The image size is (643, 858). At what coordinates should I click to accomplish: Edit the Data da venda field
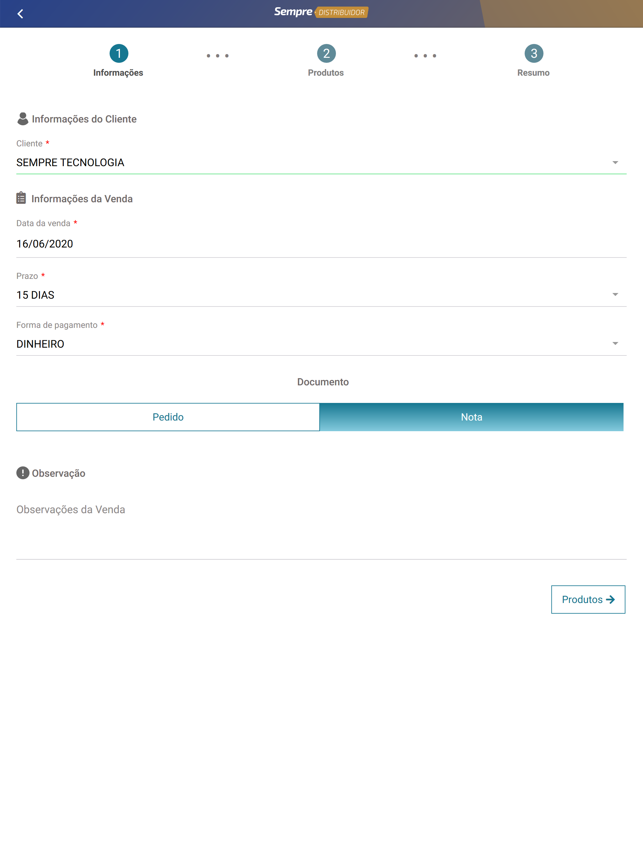pos(321,244)
